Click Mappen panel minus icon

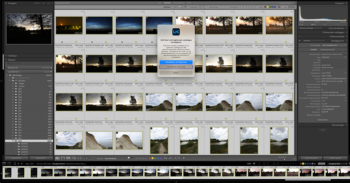pyautogui.click(x=48, y=60)
